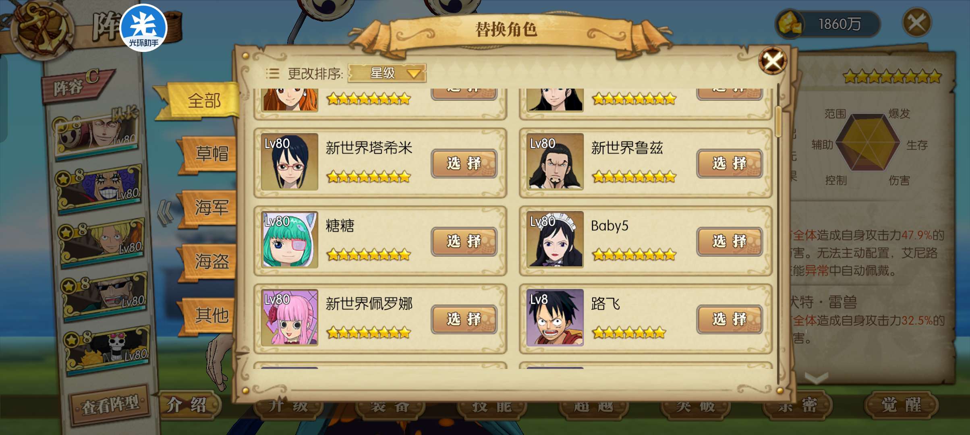The width and height of the screenshot is (970, 435).
Task: Click the gold currency icon
Action: pos(790,24)
